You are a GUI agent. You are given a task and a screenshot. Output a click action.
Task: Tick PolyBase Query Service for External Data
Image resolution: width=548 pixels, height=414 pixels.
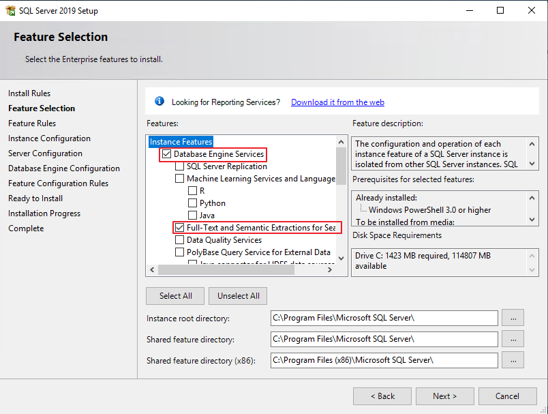(180, 252)
